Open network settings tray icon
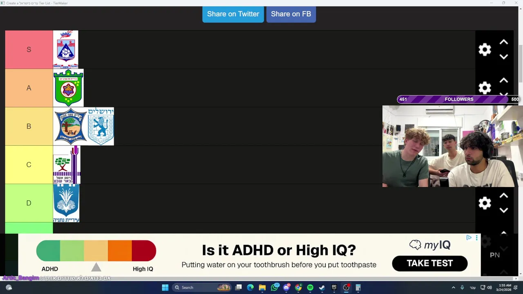Screen dimensions: 523x294 (x=483, y=287)
